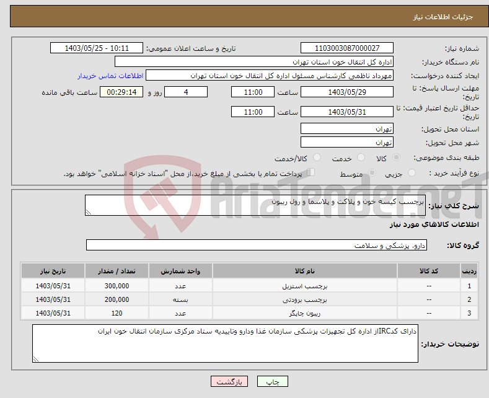This screenshot has height=398, width=489.
Task: Select the جزیی purchase type radio
Action: tap(412, 173)
